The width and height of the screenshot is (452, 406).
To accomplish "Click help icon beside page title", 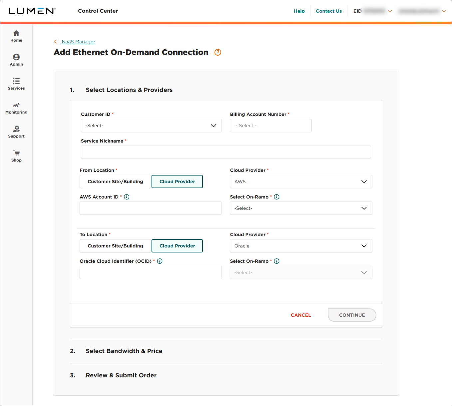I will (x=218, y=52).
